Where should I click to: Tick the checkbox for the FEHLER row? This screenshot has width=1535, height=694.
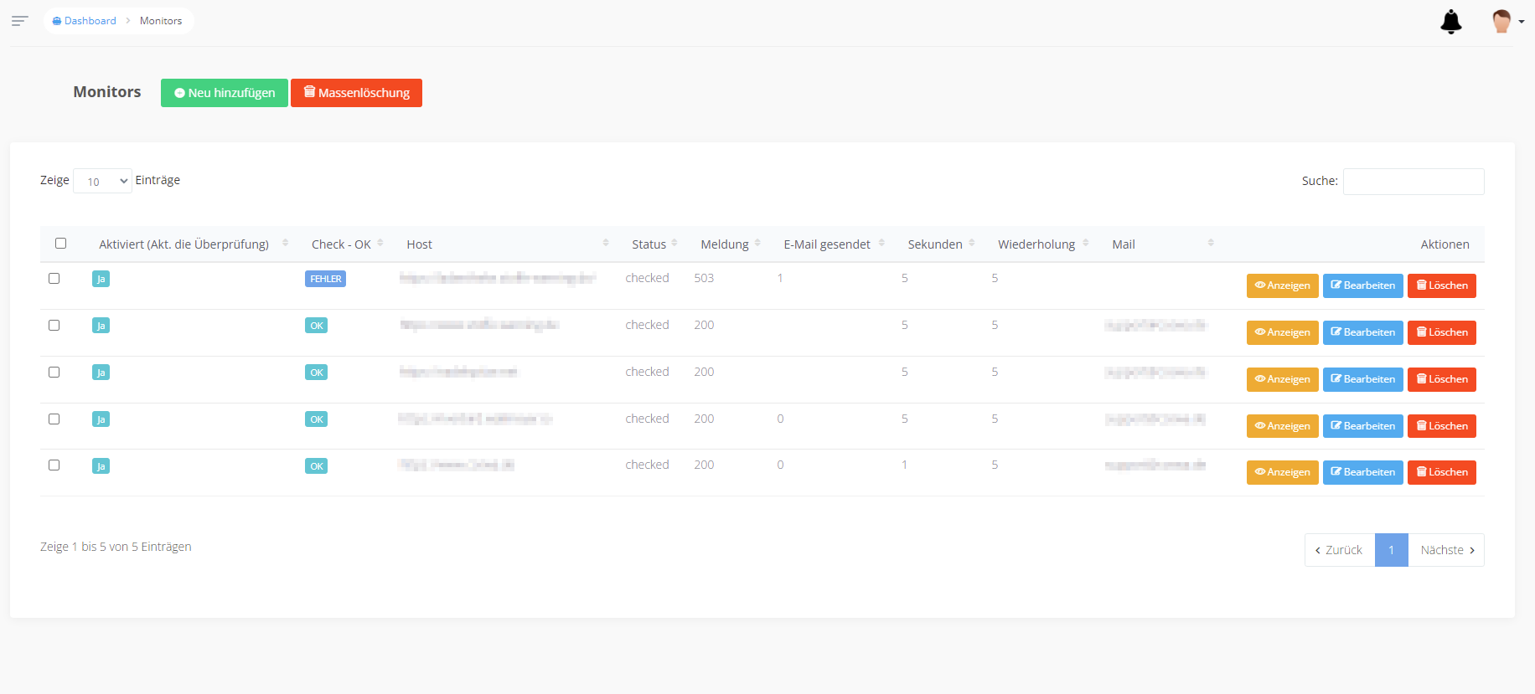point(54,279)
